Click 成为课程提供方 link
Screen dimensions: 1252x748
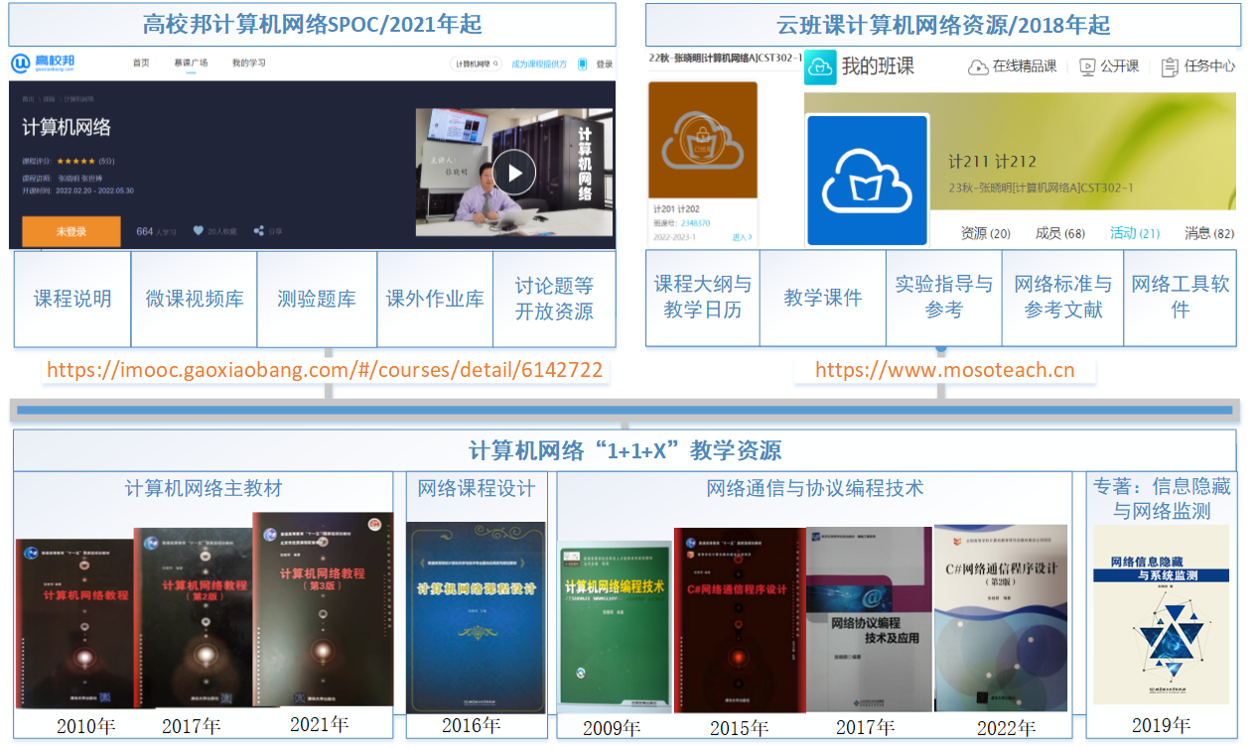538,64
